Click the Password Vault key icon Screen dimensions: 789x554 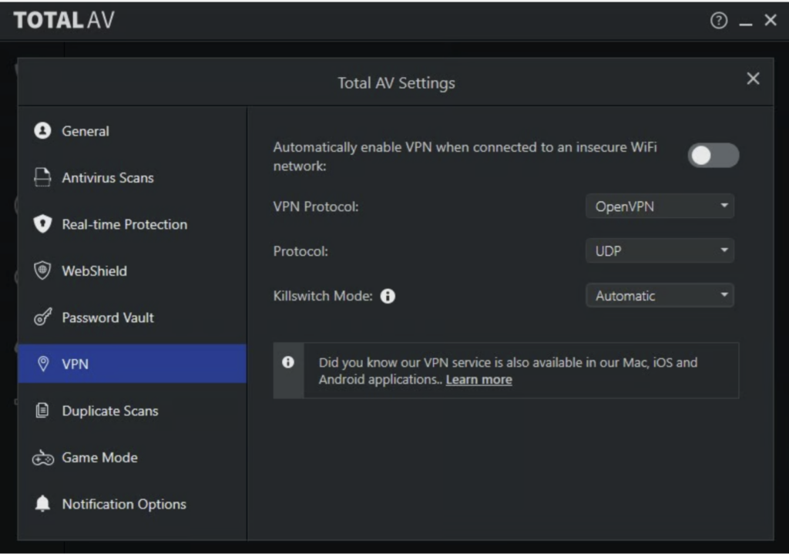pos(43,317)
